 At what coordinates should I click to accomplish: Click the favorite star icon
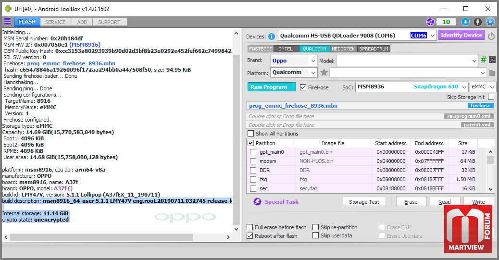[x=324, y=73]
